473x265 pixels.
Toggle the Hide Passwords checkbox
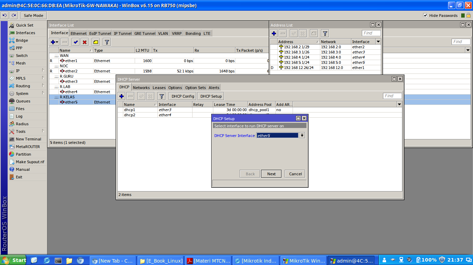click(425, 15)
